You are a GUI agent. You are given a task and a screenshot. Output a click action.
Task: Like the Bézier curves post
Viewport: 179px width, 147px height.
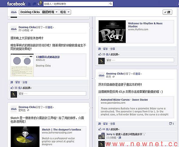coord(100,124)
